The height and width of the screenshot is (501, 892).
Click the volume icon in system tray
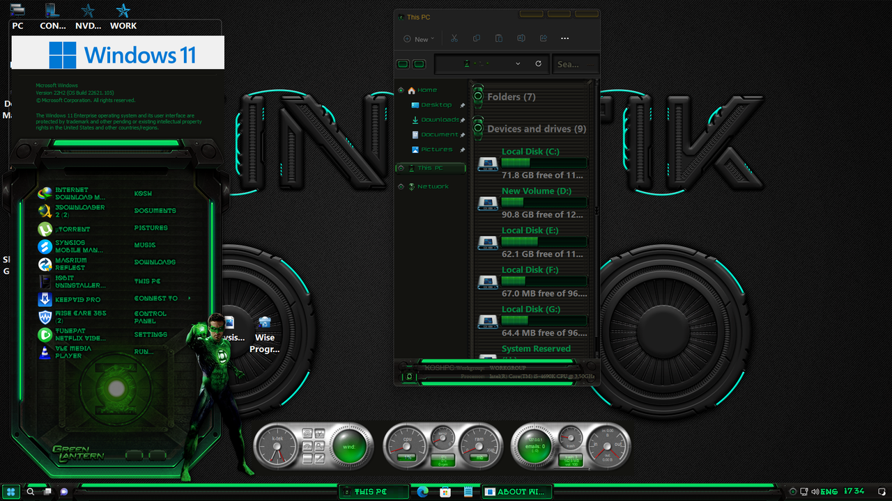(x=815, y=491)
